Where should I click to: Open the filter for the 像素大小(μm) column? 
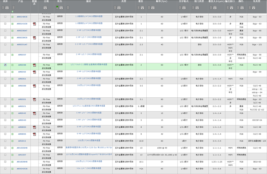point(215,8)
